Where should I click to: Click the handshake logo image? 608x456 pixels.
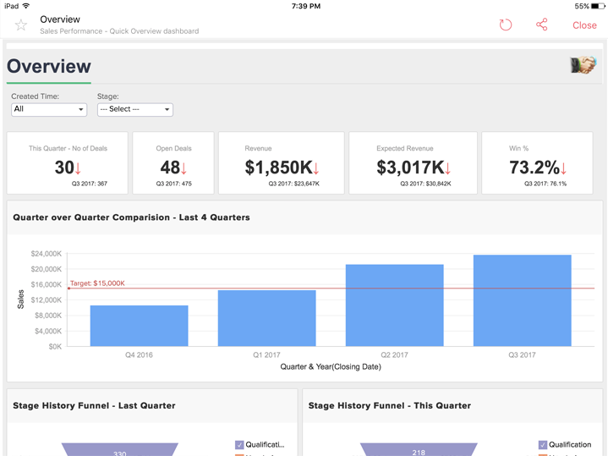click(x=583, y=65)
